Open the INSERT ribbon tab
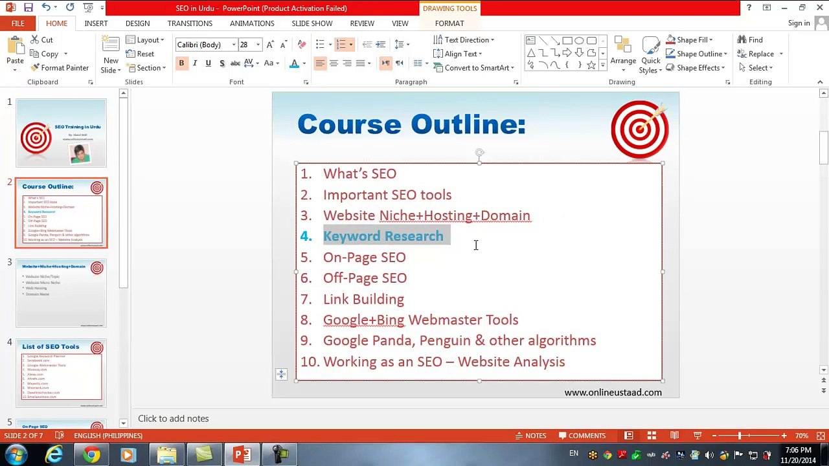This screenshot has height=466, width=829. (96, 23)
